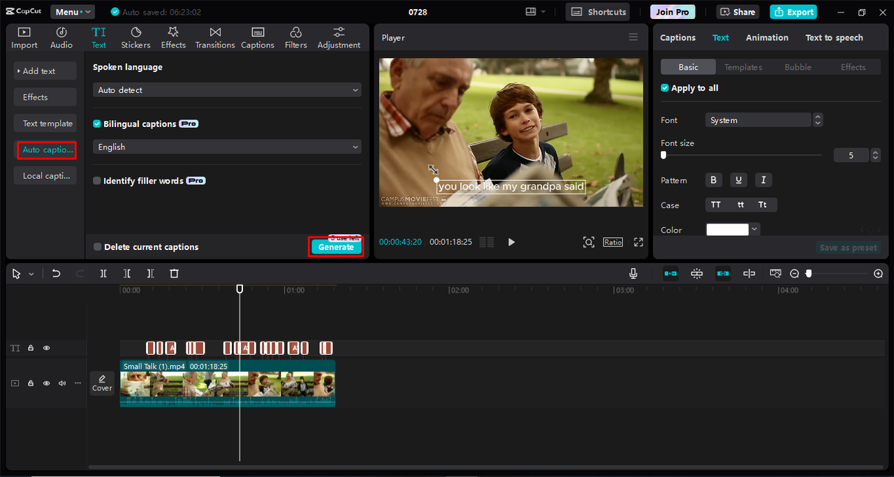Select the Bubble sub-tab
Viewport: 894px width, 477px height.
point(798,67)
